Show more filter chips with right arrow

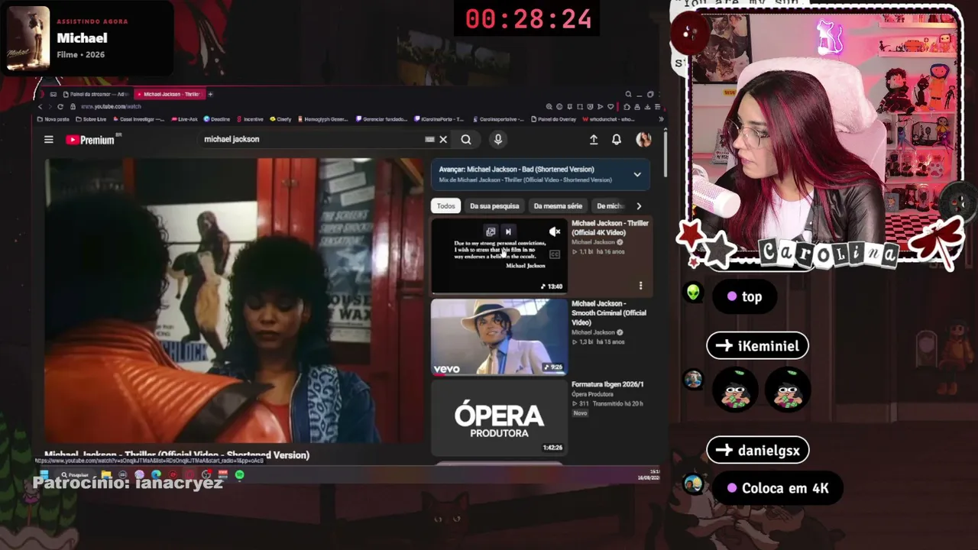coord(639,205)
